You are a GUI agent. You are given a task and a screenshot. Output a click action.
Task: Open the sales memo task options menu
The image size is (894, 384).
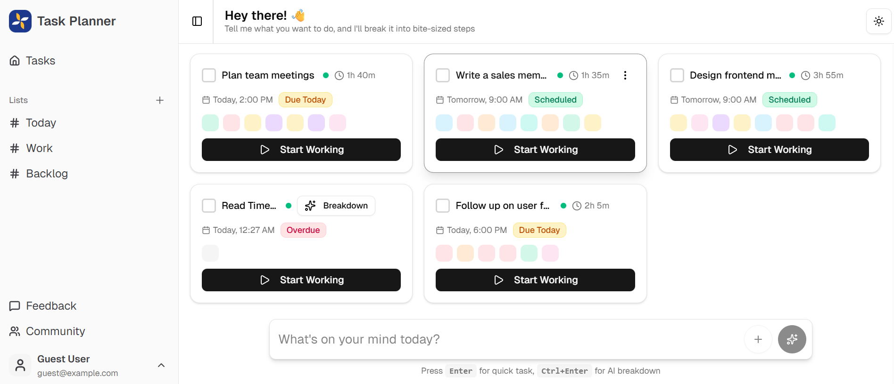[625, 75]
